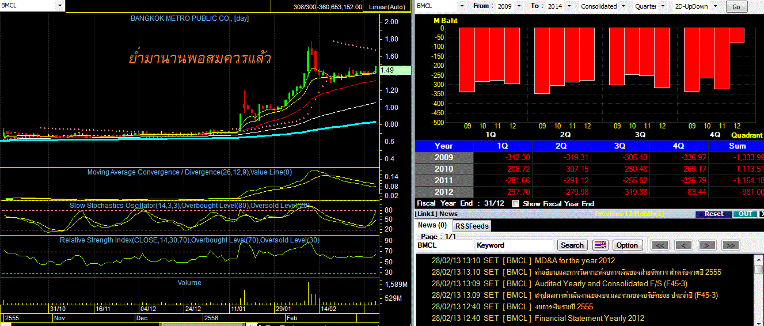Click the news list scroll-up arrow
Screen dimensions: 764x326
[x=759, y=260]
